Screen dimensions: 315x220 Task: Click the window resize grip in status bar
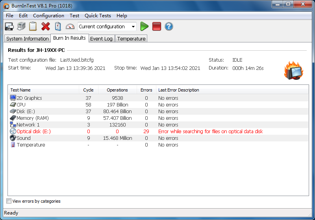tap(309, 214)
